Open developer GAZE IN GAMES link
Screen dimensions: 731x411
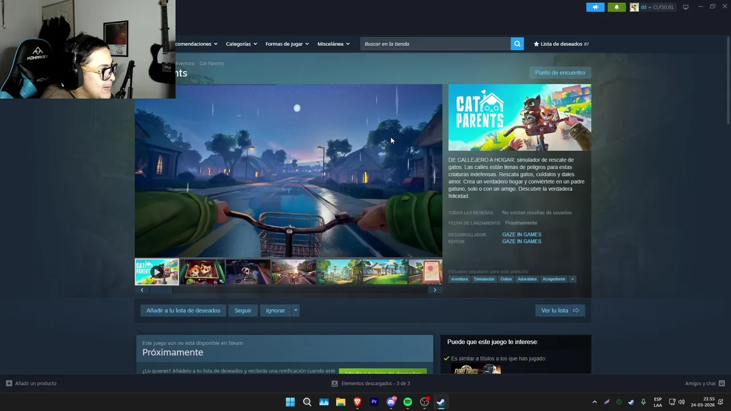pyautogui.click(x=521, y=235)
